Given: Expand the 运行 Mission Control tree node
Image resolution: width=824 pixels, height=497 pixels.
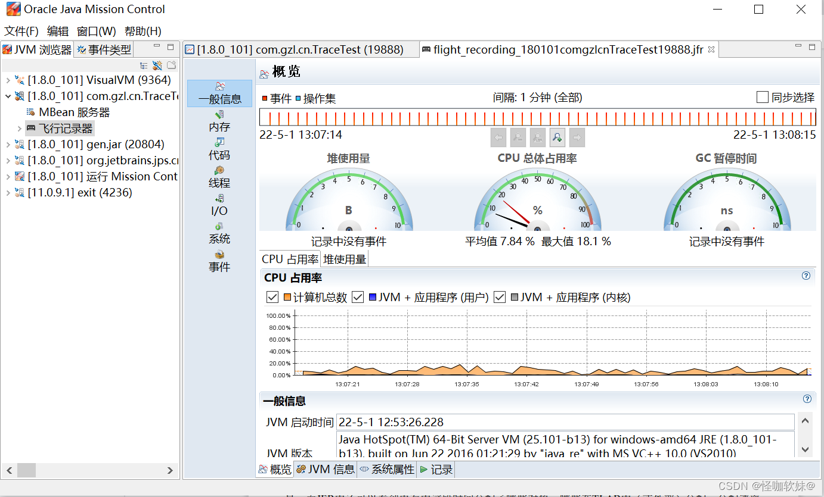Looking at the screenshot, I should (x=7, y=176).
